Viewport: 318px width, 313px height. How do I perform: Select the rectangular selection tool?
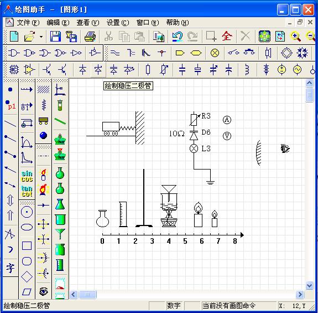(211, 37)
